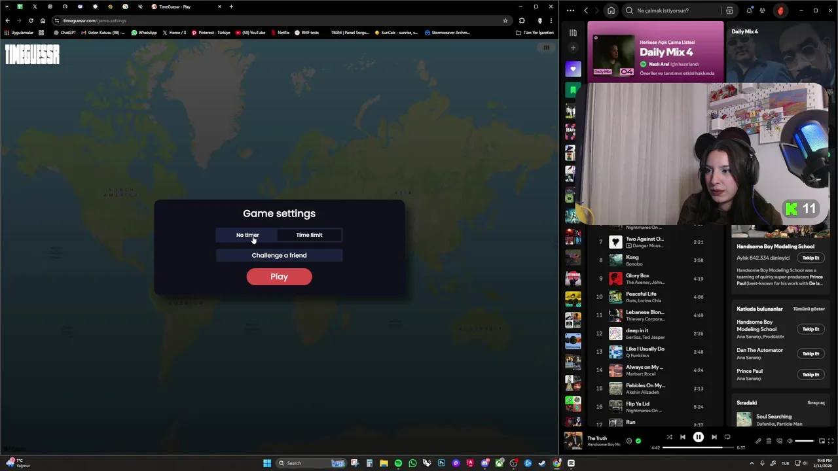Open Spotify profile avatar menu
Screen dimensions: 838x471
tap(780, 10)
